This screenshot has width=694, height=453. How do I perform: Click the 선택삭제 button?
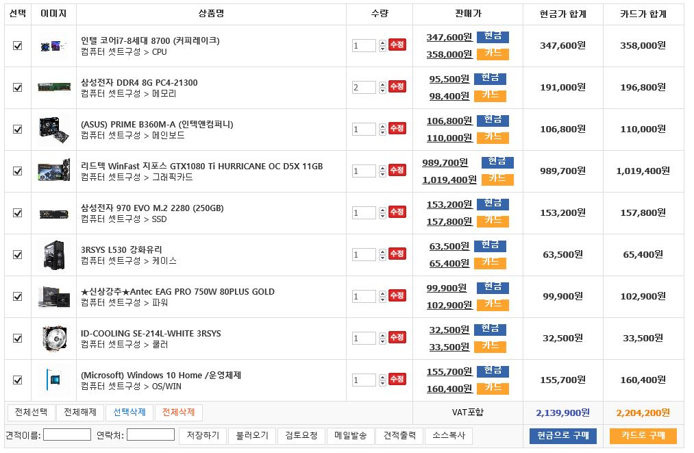(x=129, y=413)
